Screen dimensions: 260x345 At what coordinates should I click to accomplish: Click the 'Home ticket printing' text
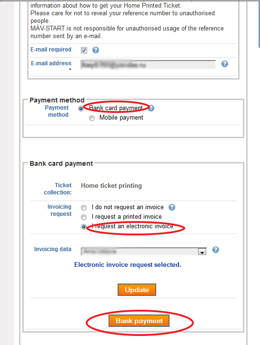(111, 186)
